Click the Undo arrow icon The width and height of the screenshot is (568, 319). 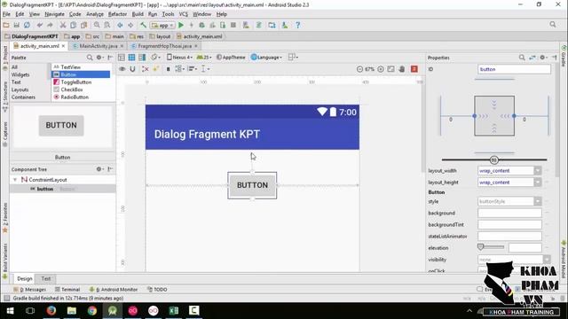click(x=40, y=25)
